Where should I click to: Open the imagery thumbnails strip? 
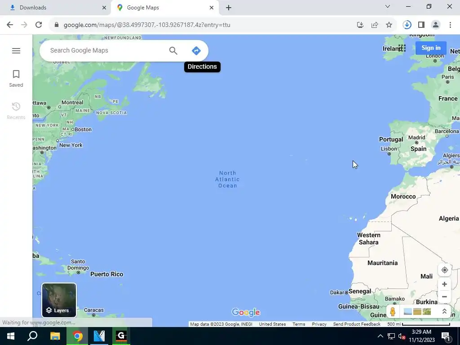417,312
